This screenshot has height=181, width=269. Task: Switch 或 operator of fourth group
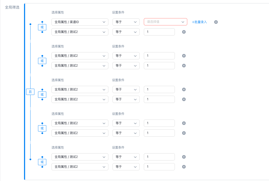pos(42,128)
